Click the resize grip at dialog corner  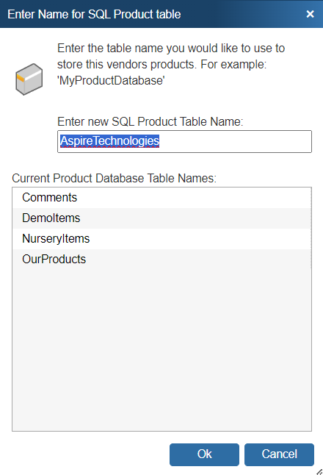[x=319, y=471]
